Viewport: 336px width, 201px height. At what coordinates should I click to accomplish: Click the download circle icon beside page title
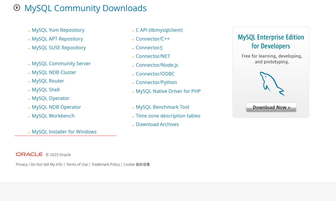tap(17, 8)
